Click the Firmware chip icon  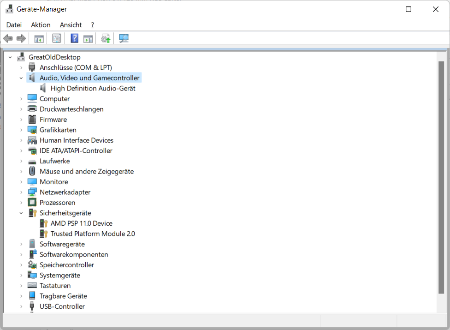coord(32,119)
